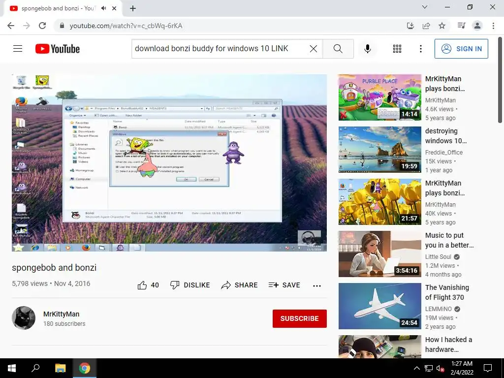Reload the page

[x=42, y=26]
